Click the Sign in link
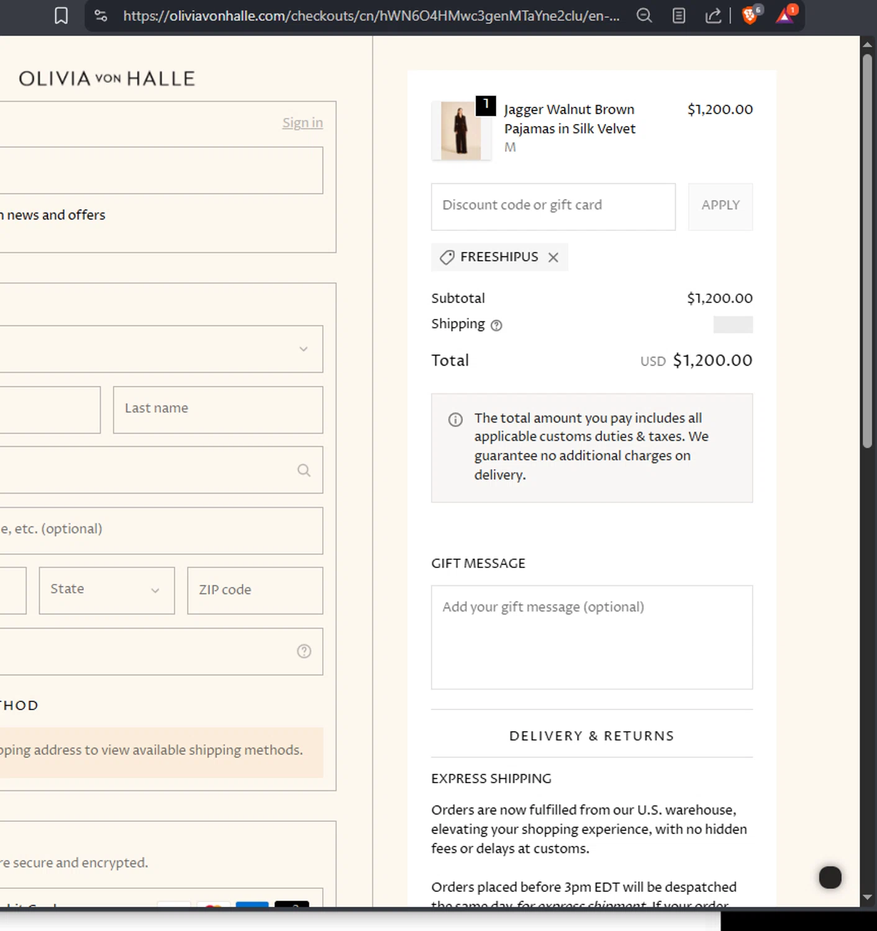Screen dimensions: 877x931 coord(302,123)
